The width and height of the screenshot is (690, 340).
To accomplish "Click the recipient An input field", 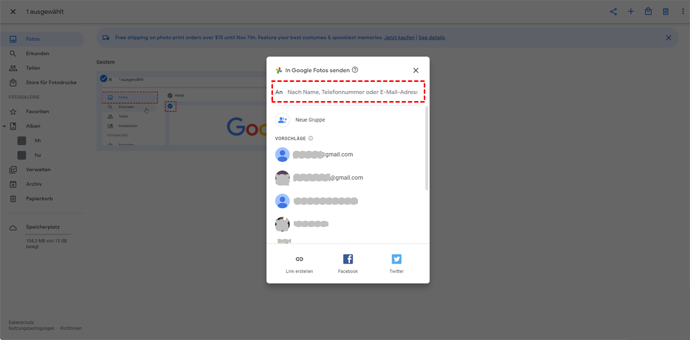I will pos(352,92).
